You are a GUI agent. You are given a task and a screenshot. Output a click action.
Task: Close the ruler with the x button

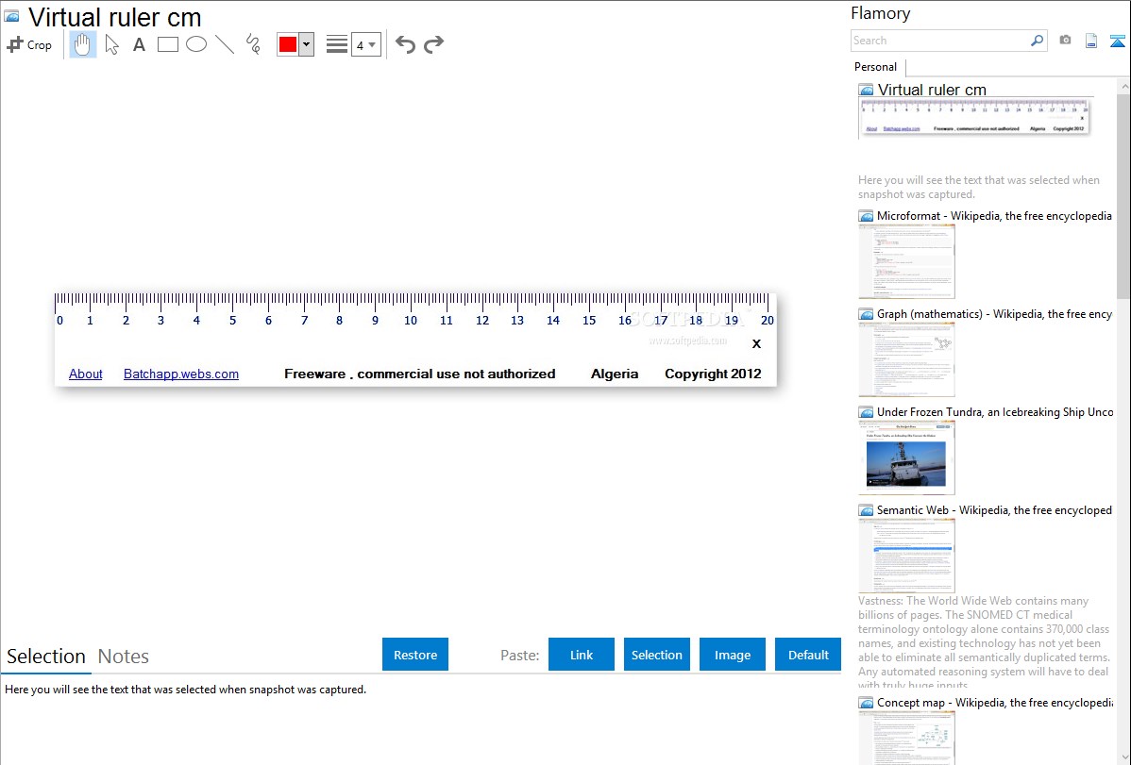click(756, 344)
